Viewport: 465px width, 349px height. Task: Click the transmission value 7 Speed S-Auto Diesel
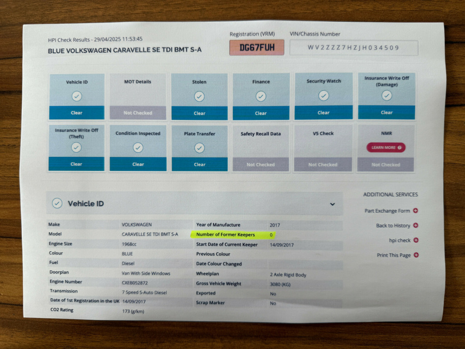click(144, 292)
